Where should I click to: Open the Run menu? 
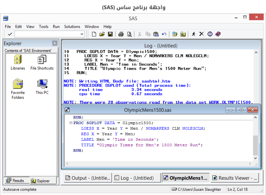point(56,27)
